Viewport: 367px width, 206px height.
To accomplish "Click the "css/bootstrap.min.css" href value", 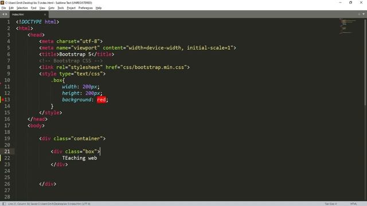I will pos(153,68).
